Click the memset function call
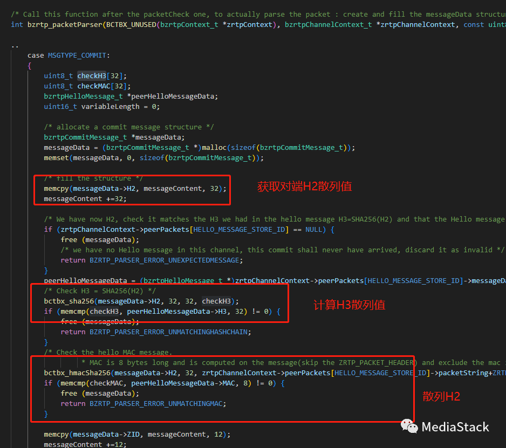The image size is (506, 448). 56,157
